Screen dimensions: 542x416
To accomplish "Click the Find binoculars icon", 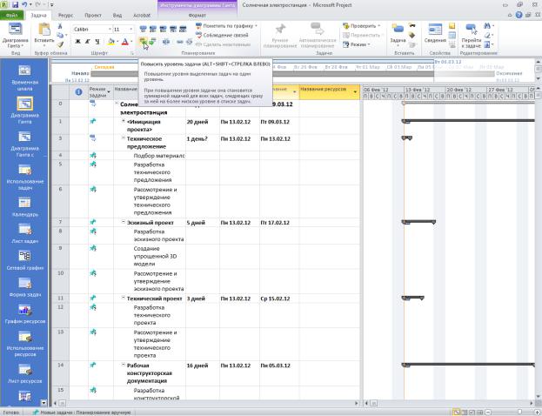I will [x=487, y=26].
